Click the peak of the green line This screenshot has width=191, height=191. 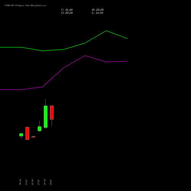(x=106, y=31)
